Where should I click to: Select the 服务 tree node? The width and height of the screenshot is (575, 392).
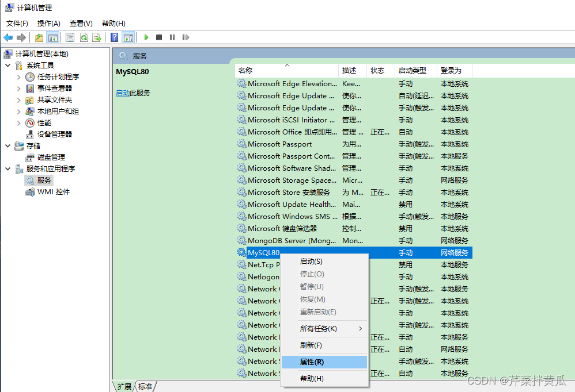click(x=44, y=180)
